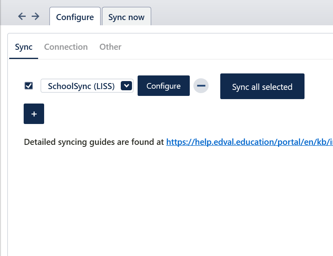This screenshot has width=333, height=256.
Task: Remove the SchoolSync row via minus icon
Action: click(201, 86)
